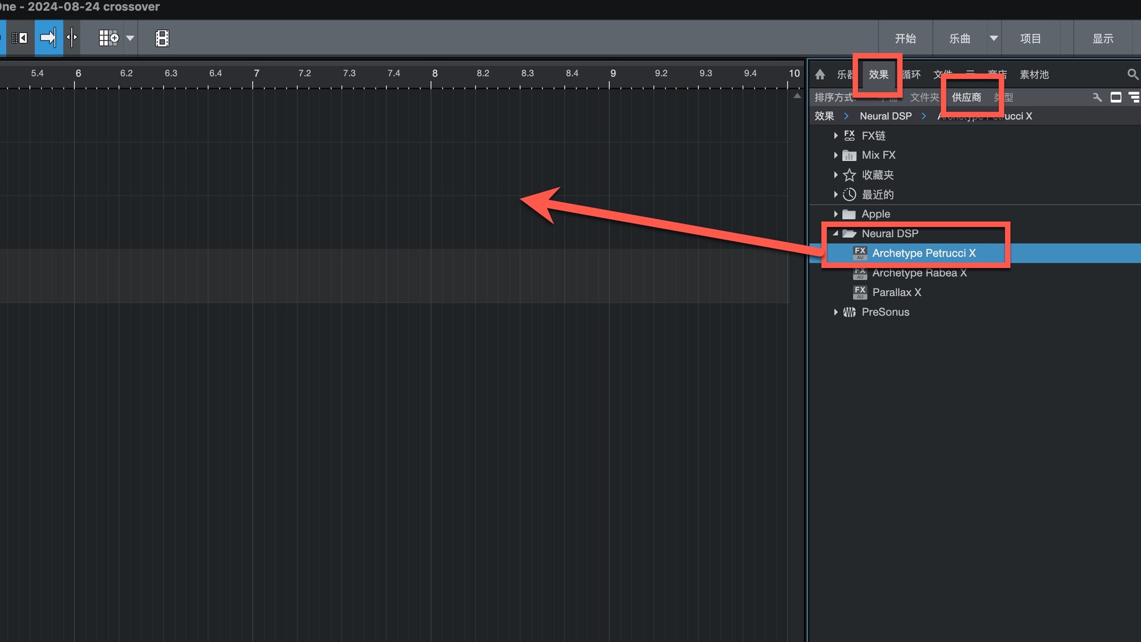
Task: Click the browser search magnifier icon
Action: click(x=1132, y=74)
